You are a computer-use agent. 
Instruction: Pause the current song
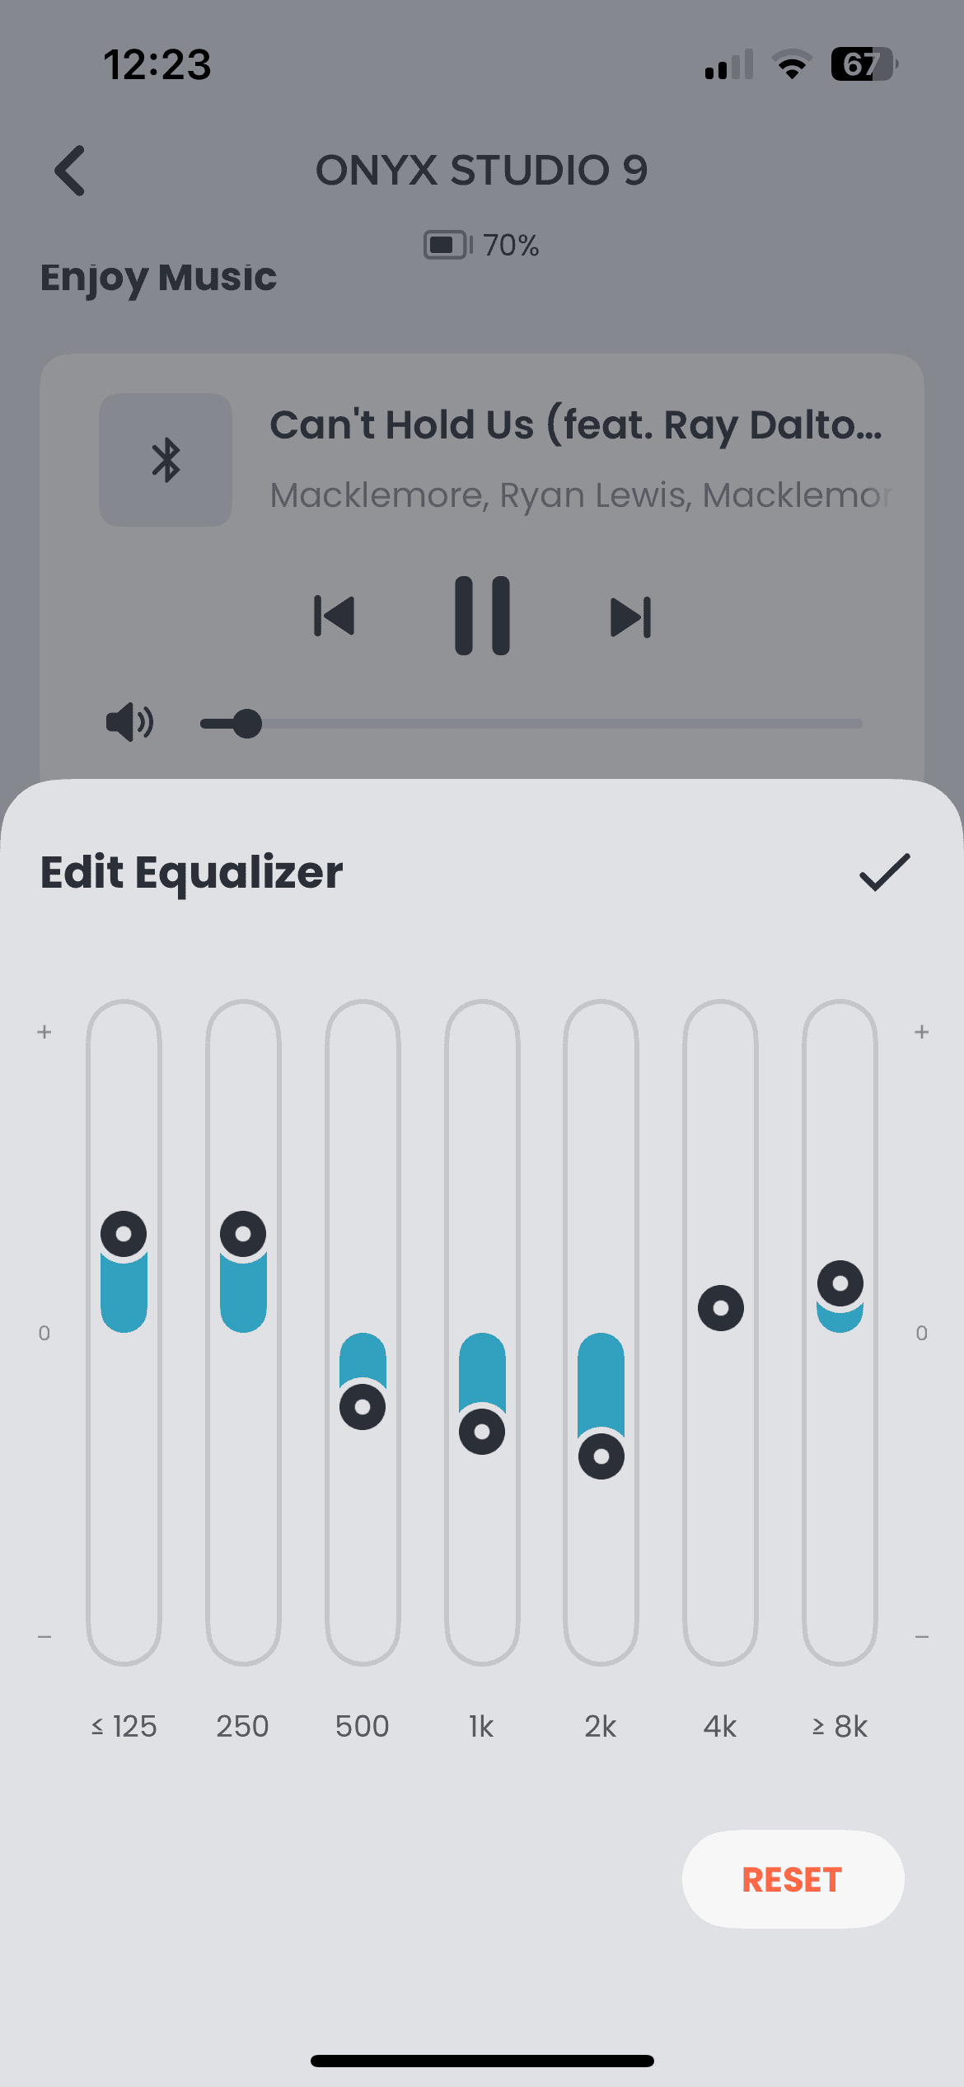482,616
